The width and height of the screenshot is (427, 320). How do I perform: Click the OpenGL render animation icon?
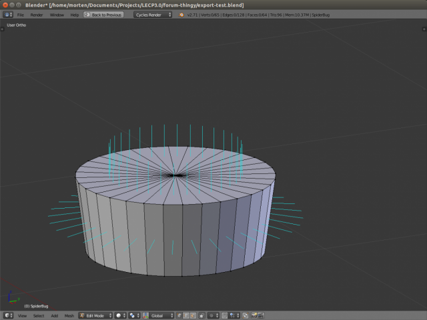pyautogui.click(x=262, y=315)
